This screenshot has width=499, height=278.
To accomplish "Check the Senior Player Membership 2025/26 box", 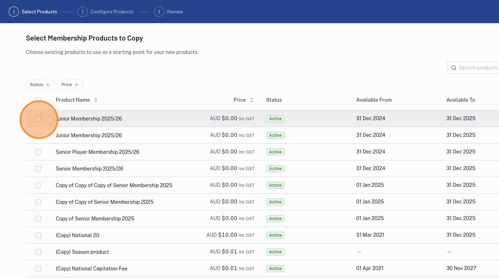I will [38, 152].
